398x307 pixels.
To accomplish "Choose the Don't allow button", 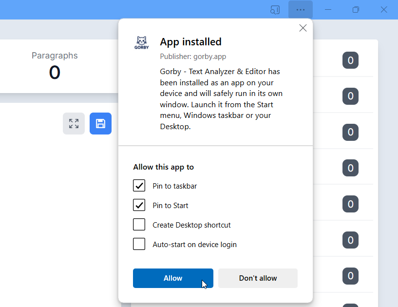I will pyautogui.click(x=258, y=278).
